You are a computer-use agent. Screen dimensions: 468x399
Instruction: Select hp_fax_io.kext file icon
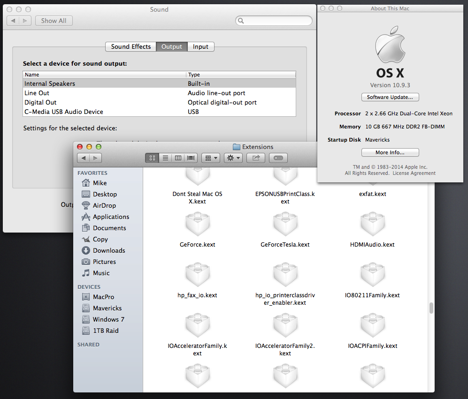(197, 275)
